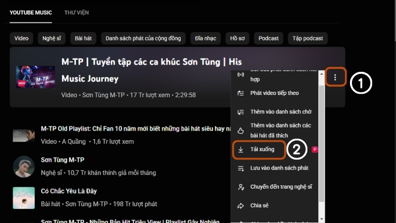Click the A Quằng channel name
Screen dimensions: 396x223
[74, 142]
